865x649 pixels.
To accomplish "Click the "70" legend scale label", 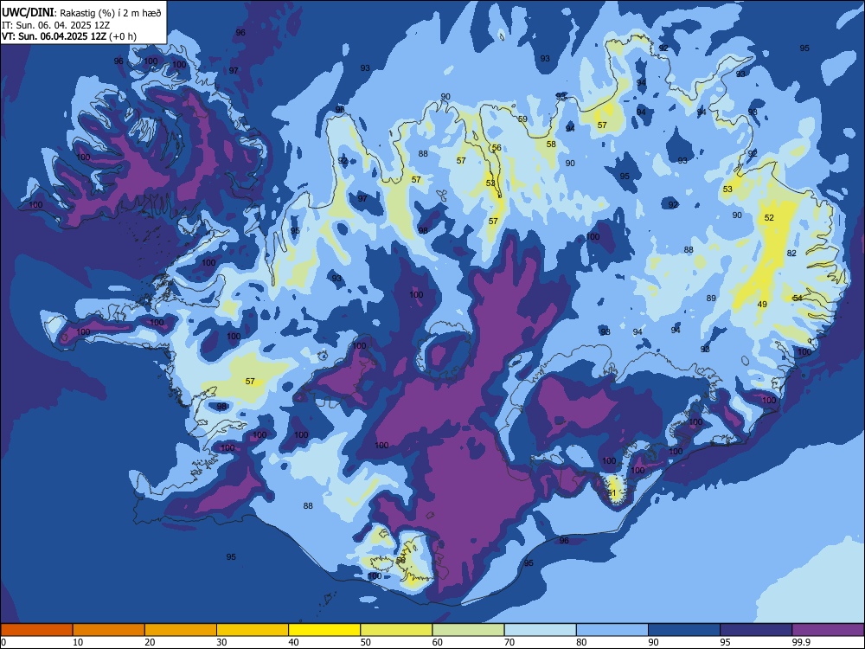I will click(x=509, y=642).
